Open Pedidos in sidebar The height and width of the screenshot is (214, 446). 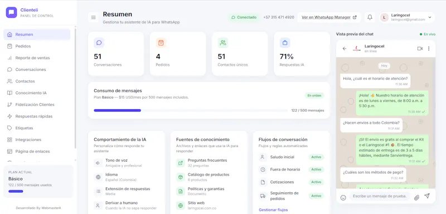coord(37,46)
